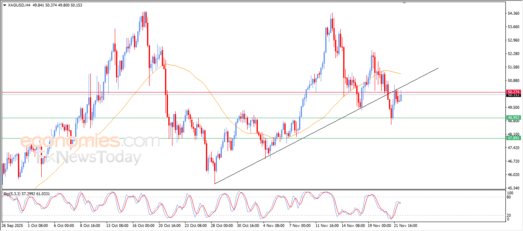Click the 4 Nov 08:00 time label

(x=274, y=225)
